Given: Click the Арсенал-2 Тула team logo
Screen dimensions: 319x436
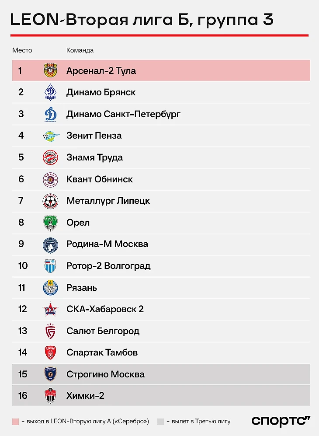Looking at the screenshot, I should pyautogui.click(x=50, y=71).
